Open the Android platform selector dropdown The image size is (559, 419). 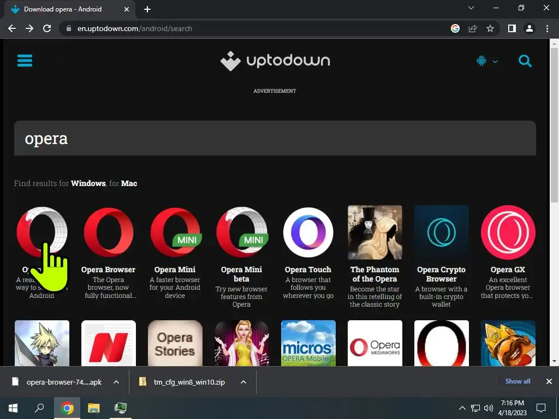point(486,61)
